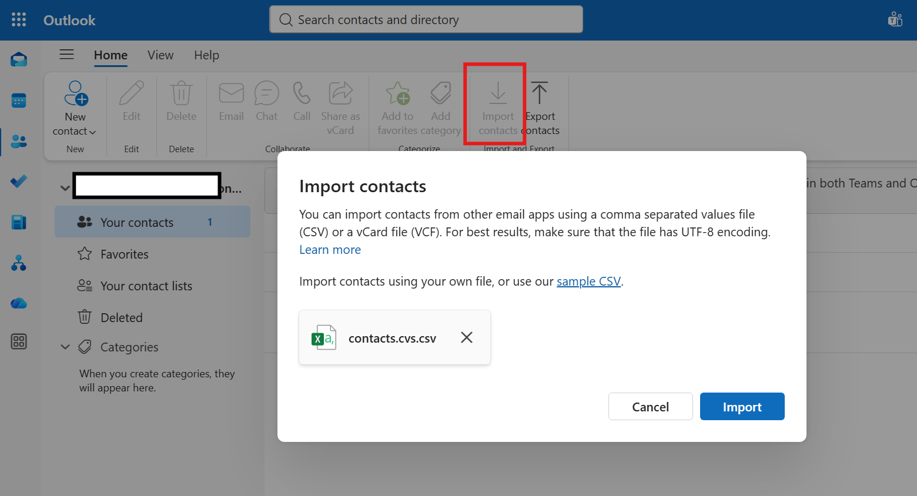This screenshot has height=496, width=917.
Task: Open OneDrive cloud icon in sidebar
Action: pyautogui.click(x=19, y=303)
